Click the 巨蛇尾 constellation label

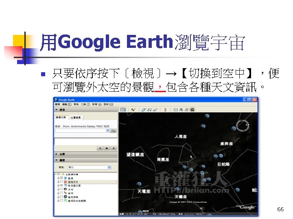pyautogui.click(x=223, y=164)
